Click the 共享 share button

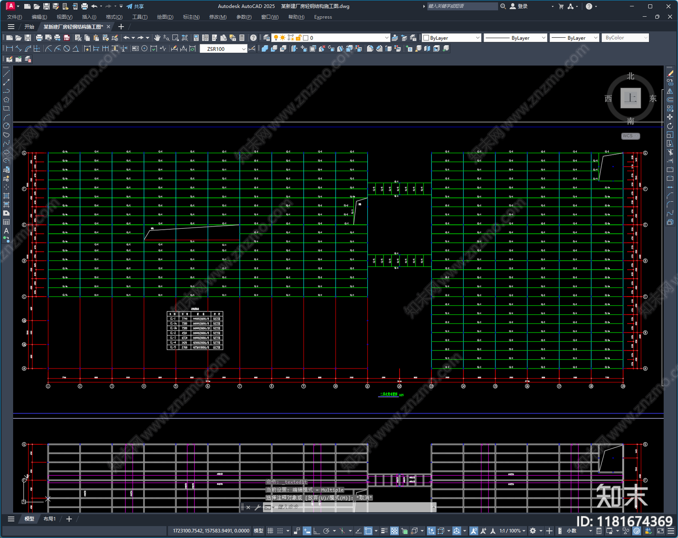135,6
